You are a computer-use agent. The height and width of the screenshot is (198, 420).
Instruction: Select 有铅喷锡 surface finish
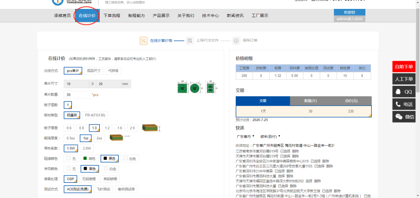110,179
